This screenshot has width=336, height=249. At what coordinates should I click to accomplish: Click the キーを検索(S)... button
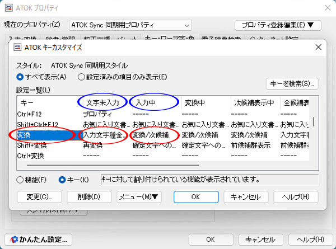tap(292, 84)
